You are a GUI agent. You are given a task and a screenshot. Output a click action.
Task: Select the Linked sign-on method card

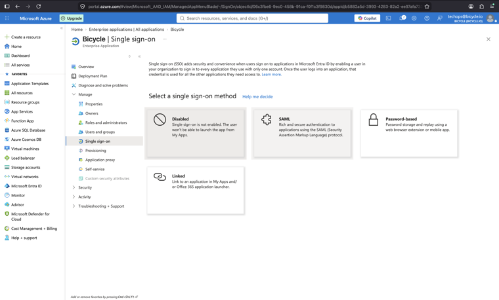pos(196,191)
